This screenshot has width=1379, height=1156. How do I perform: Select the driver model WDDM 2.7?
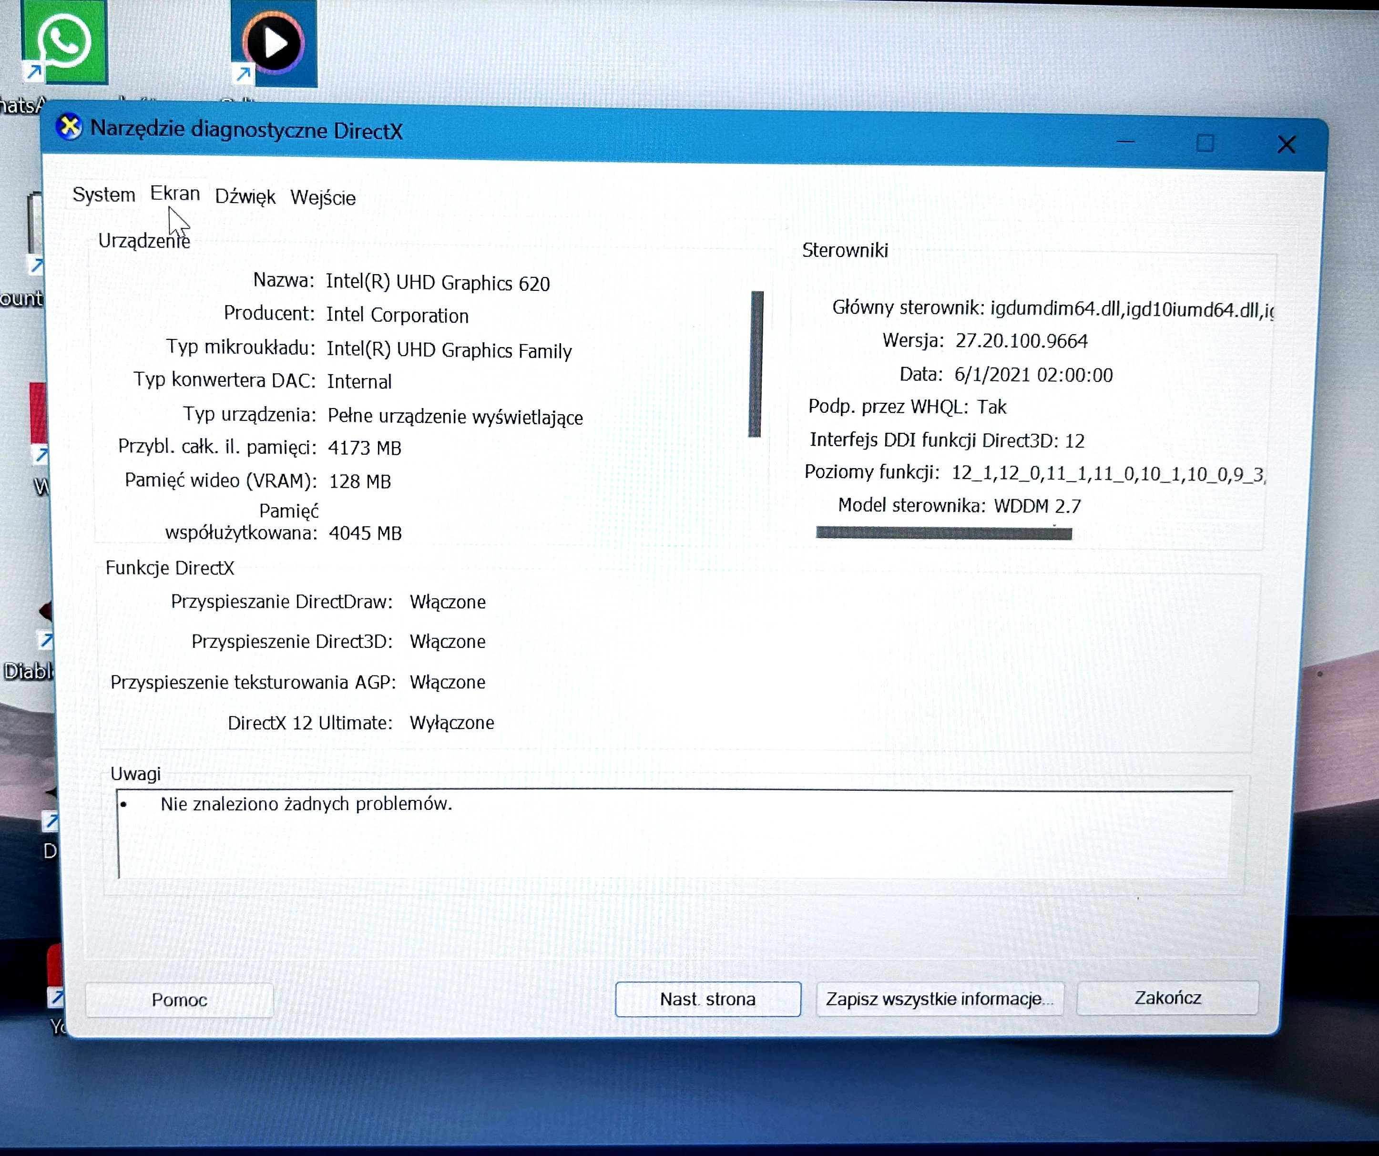pyautogui.click(x=1038, y=506)
